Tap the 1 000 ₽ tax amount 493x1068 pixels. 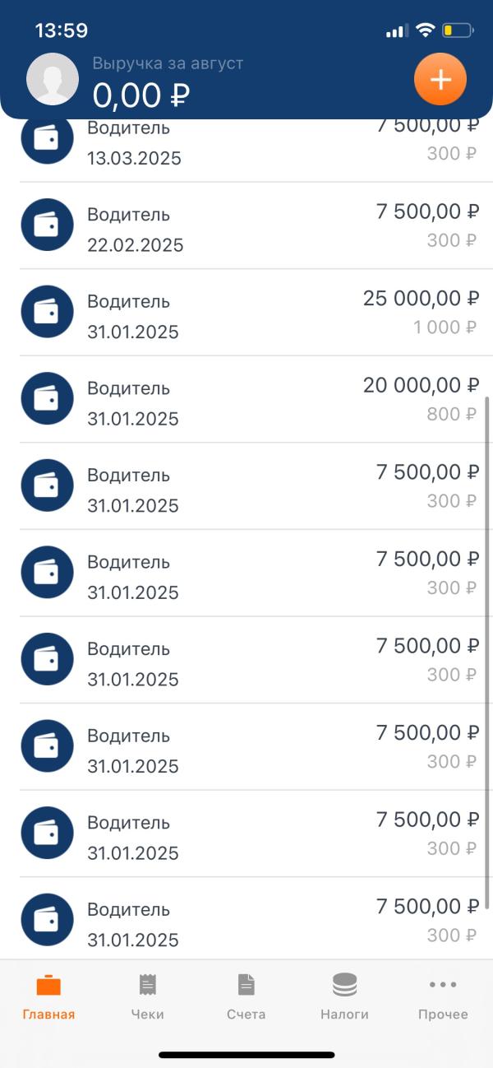pyautogui.click(x=445, y=327)
